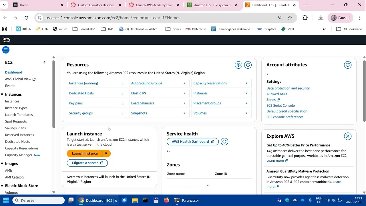The image size is (366, 206).
Task: Open the Zones settings link
Action: (x=273, y=100)
